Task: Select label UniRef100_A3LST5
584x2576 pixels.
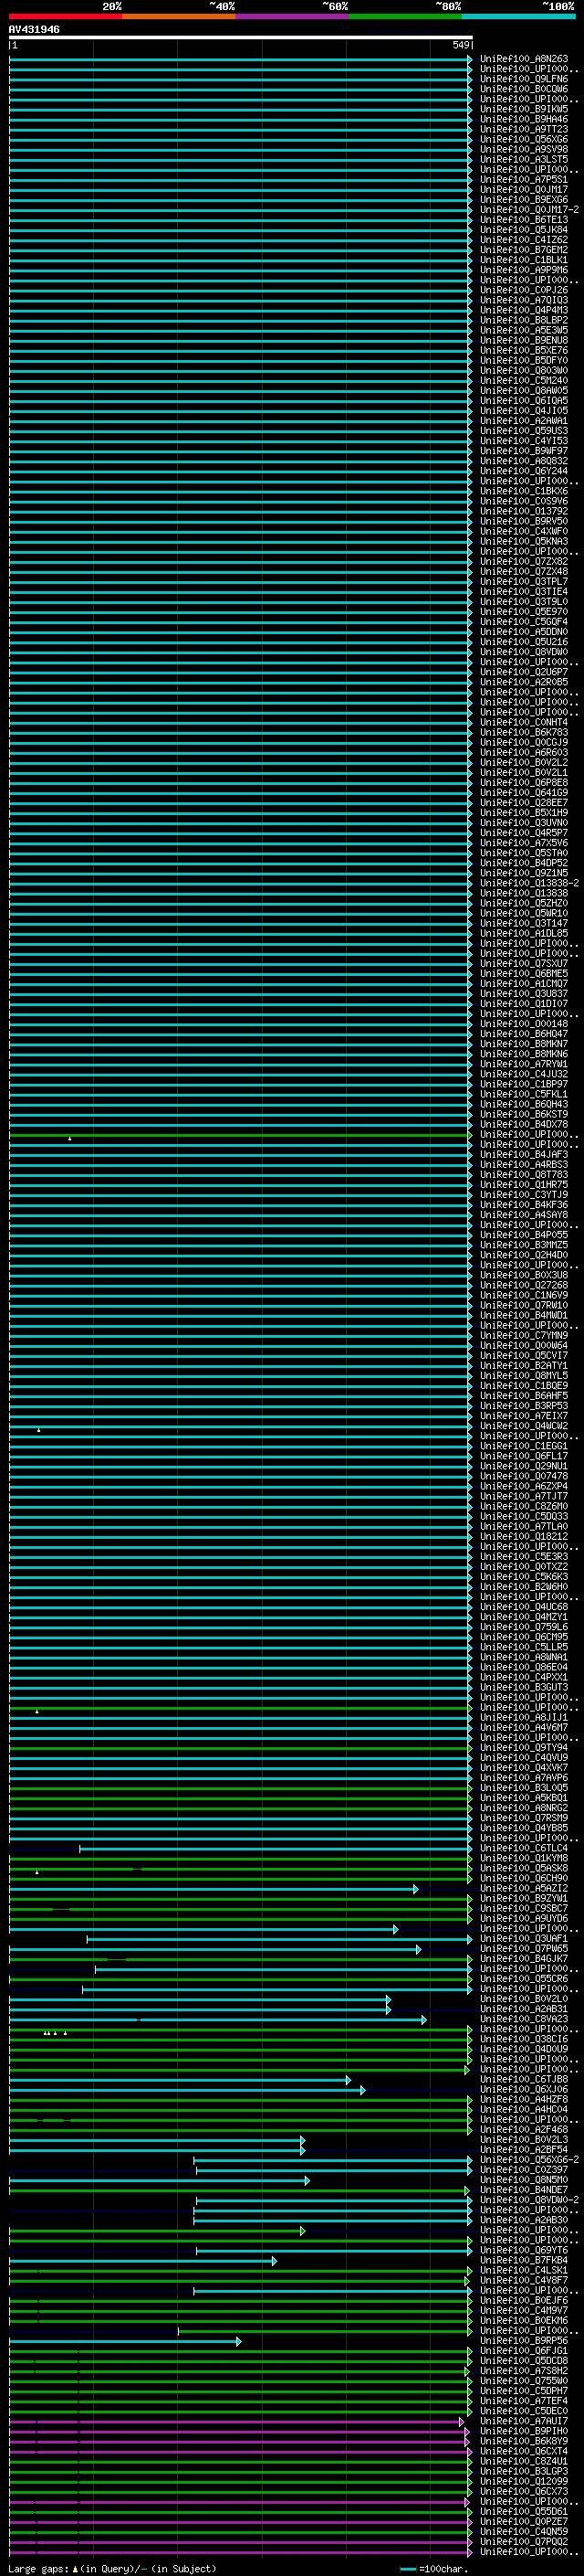Action: click(x=524, y=159)
